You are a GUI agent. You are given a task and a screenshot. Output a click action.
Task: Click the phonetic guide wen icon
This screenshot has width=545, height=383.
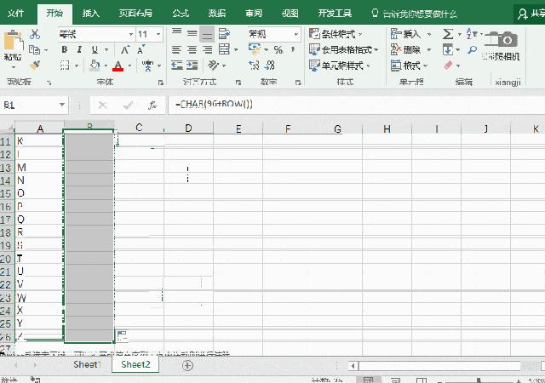pyautogui.click(x=147, y=65)
